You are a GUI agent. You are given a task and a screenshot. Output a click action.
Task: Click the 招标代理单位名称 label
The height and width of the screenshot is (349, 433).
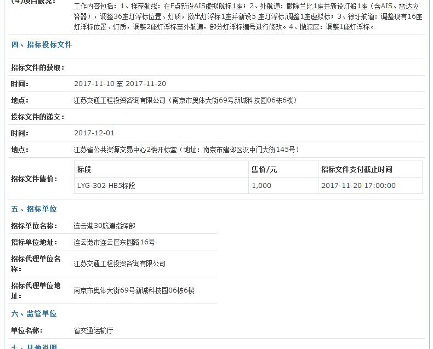click(x=36, y=264)
